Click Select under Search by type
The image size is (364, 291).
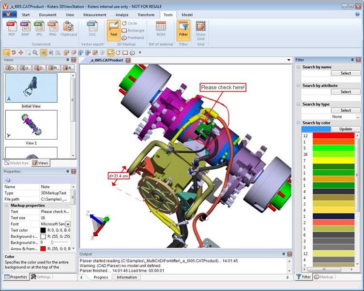point(346,110)
